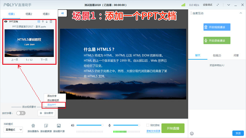Image resolution: width=246 pixels, height=138 pixels.
Task: Click 添加截屏源 screen capture icon
Action: (x=46, y=126)
